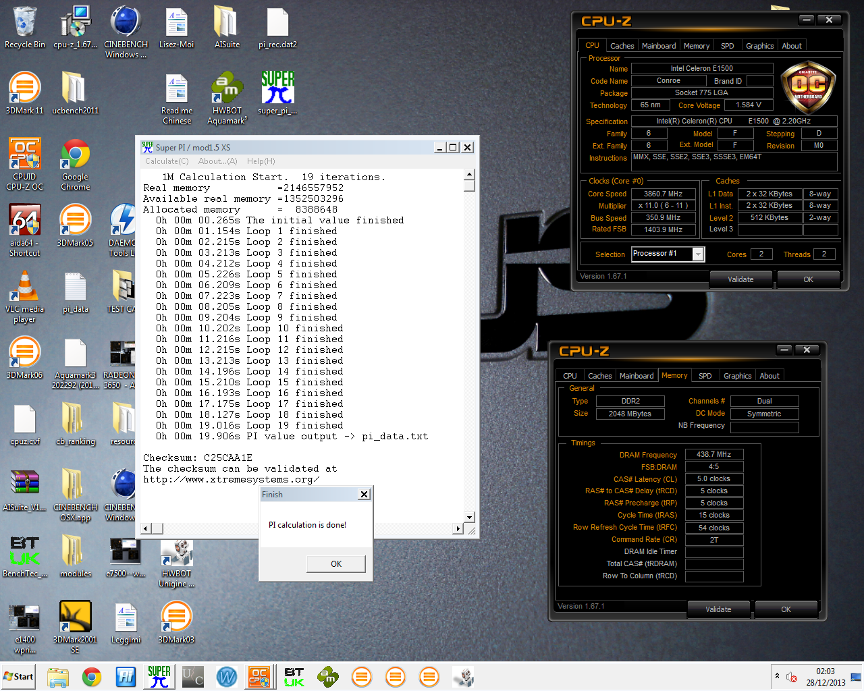This screenshot has width=864, height=691.
Task: Open Graphics tab in top CPU-Z window
Action: pos(759,46)
